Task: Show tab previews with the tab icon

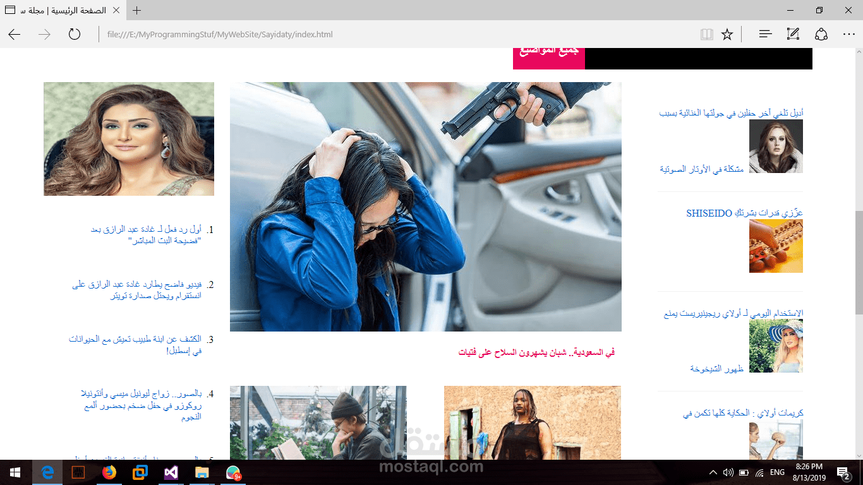Action: [11, 10]
